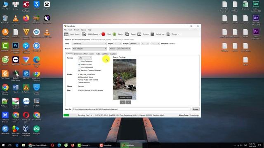The height and width of the screenshot is (148, 264).
Task: Open the Firefox desktop icon
Action: [26, 18]
